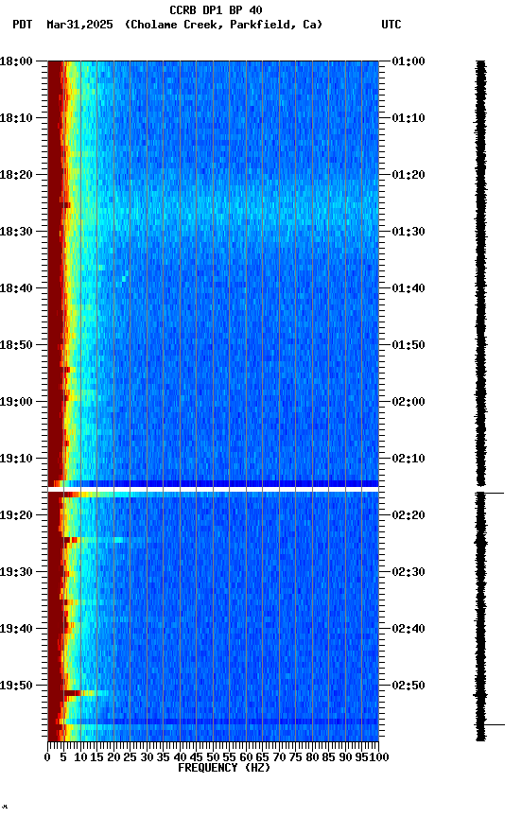The width and height of the screenshot is (522, 817).
Task: Click the UTC time label "02:10"
Action: pos(409,459)
